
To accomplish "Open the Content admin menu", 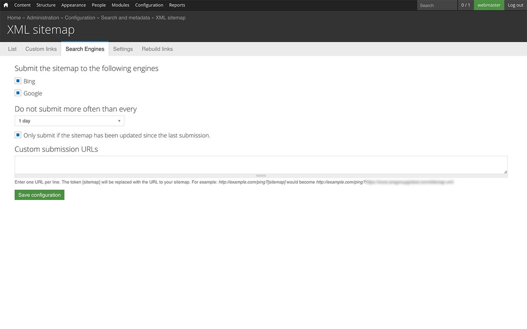I will [22, 5].
